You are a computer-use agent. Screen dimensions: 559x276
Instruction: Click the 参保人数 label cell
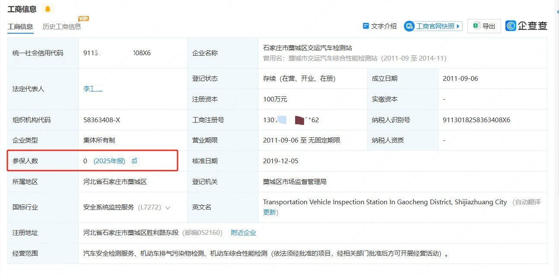pyautogui.click(x=43, y=161)
